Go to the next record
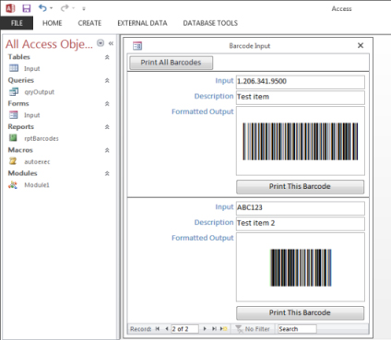The width and height of the screenshot is (391, 340). click(205, 329)
